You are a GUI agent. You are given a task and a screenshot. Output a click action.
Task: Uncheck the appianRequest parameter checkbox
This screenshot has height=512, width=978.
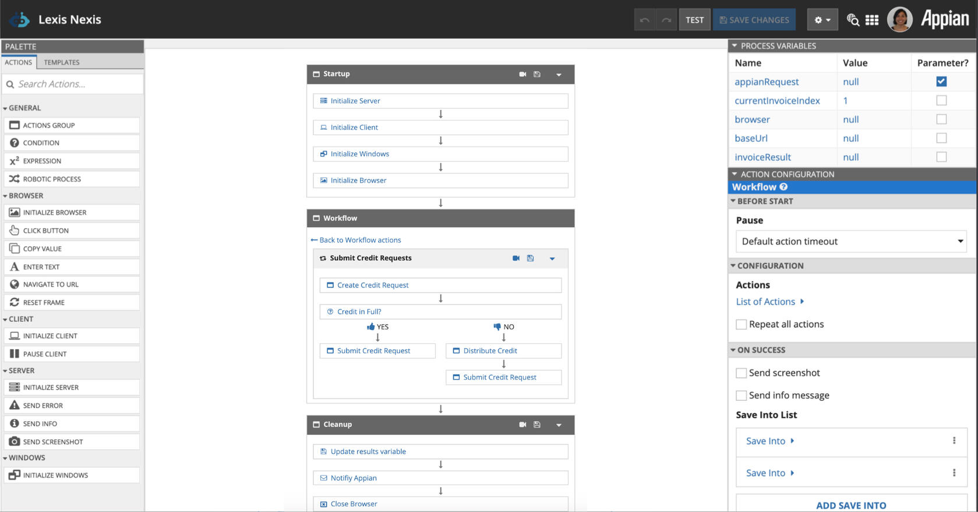click(941, 81)
